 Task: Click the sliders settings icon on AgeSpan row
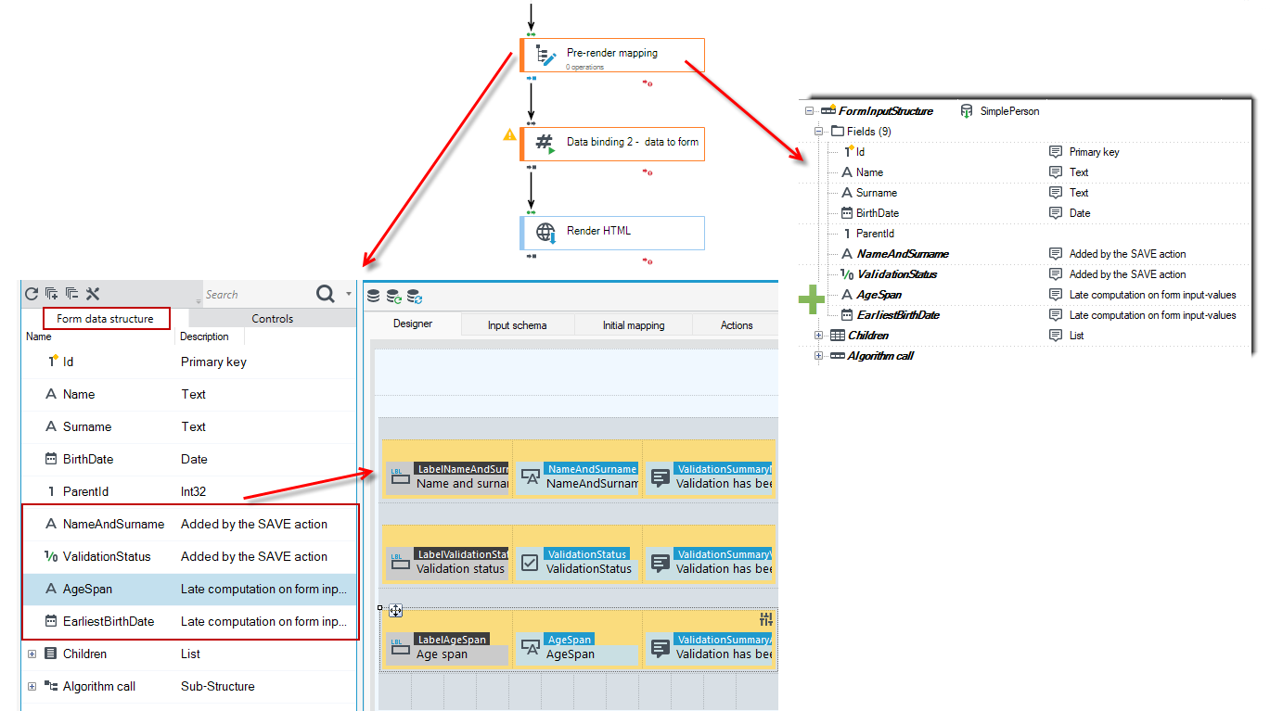(766, 619)
